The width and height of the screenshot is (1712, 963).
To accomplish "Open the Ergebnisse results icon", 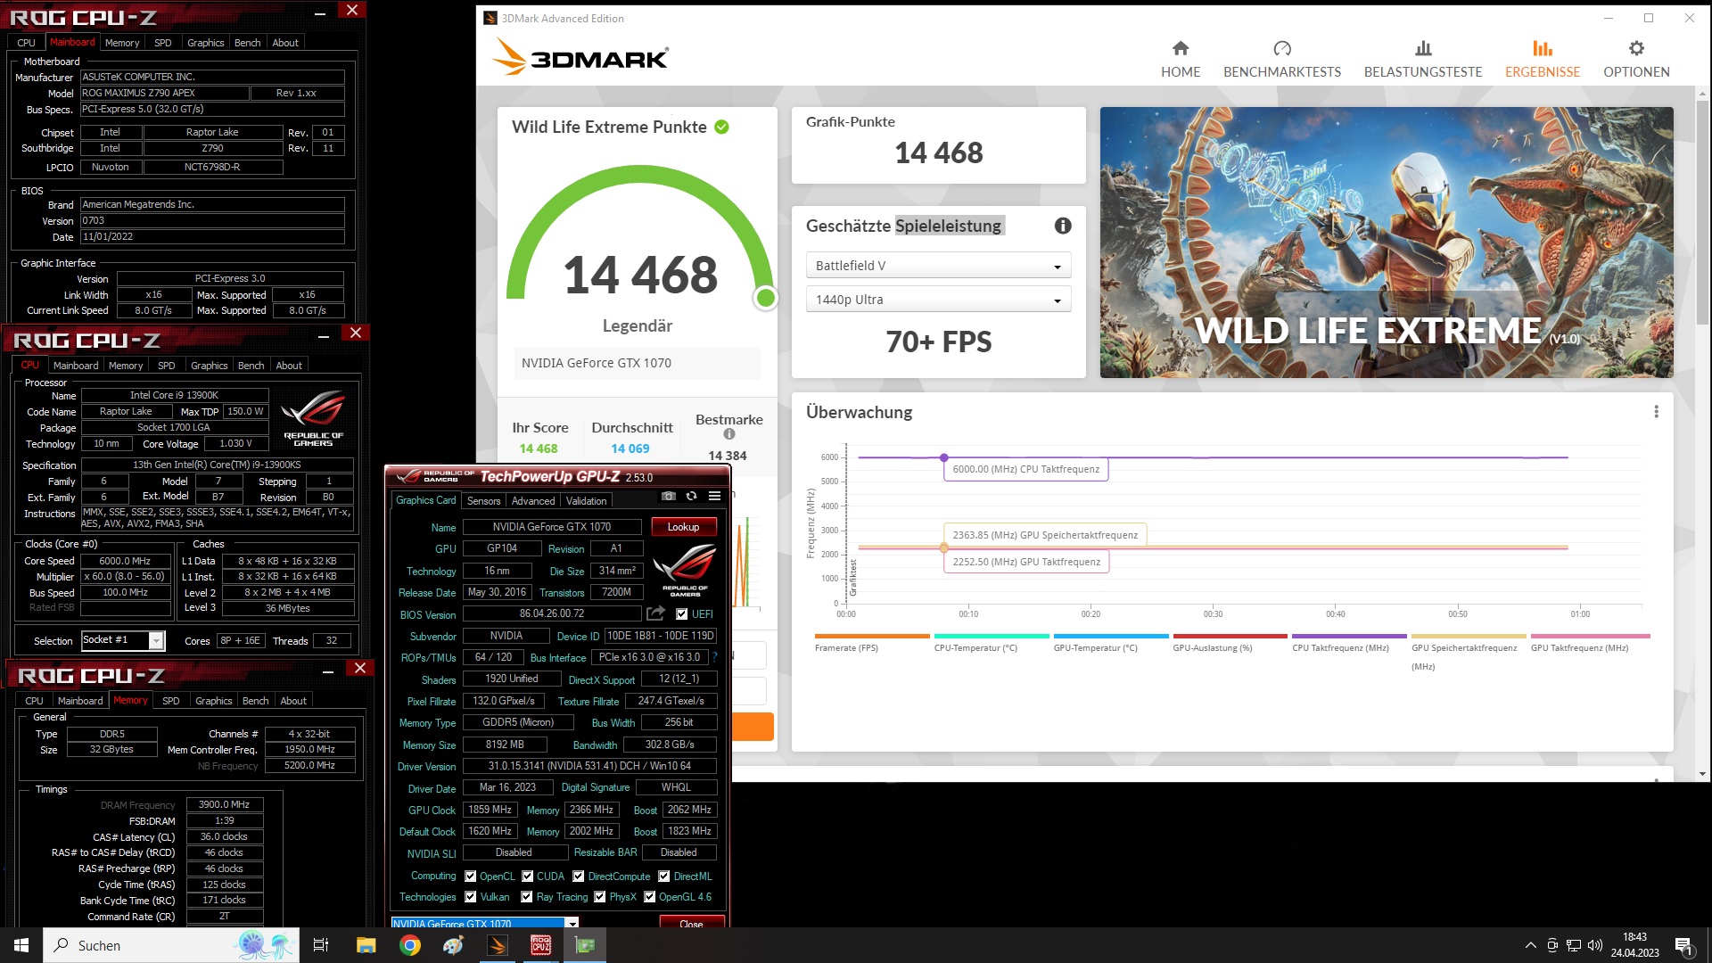I will click(1543, 48).
